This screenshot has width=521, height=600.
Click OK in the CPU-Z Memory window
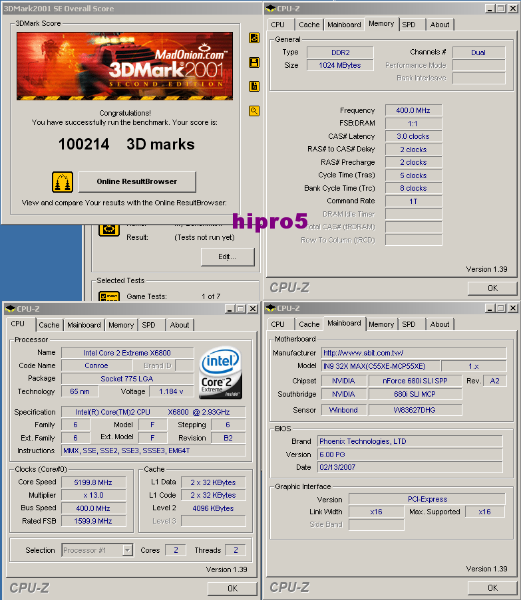pyautogui.click(x=492, y=288)
